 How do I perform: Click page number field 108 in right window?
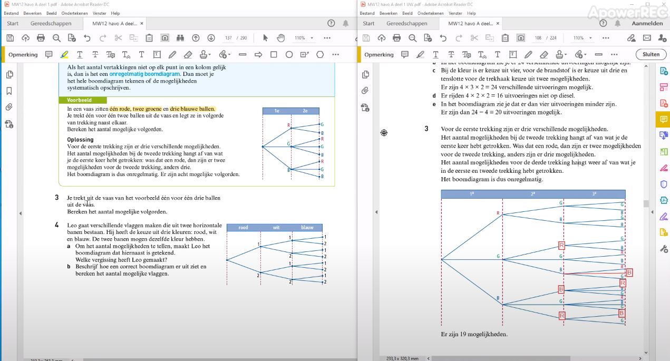tap(538, 38)
